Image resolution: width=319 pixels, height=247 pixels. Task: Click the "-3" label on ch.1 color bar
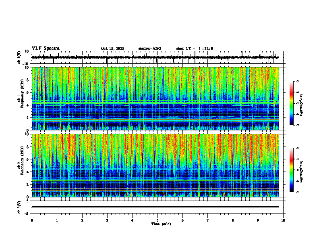coord(297,81)
